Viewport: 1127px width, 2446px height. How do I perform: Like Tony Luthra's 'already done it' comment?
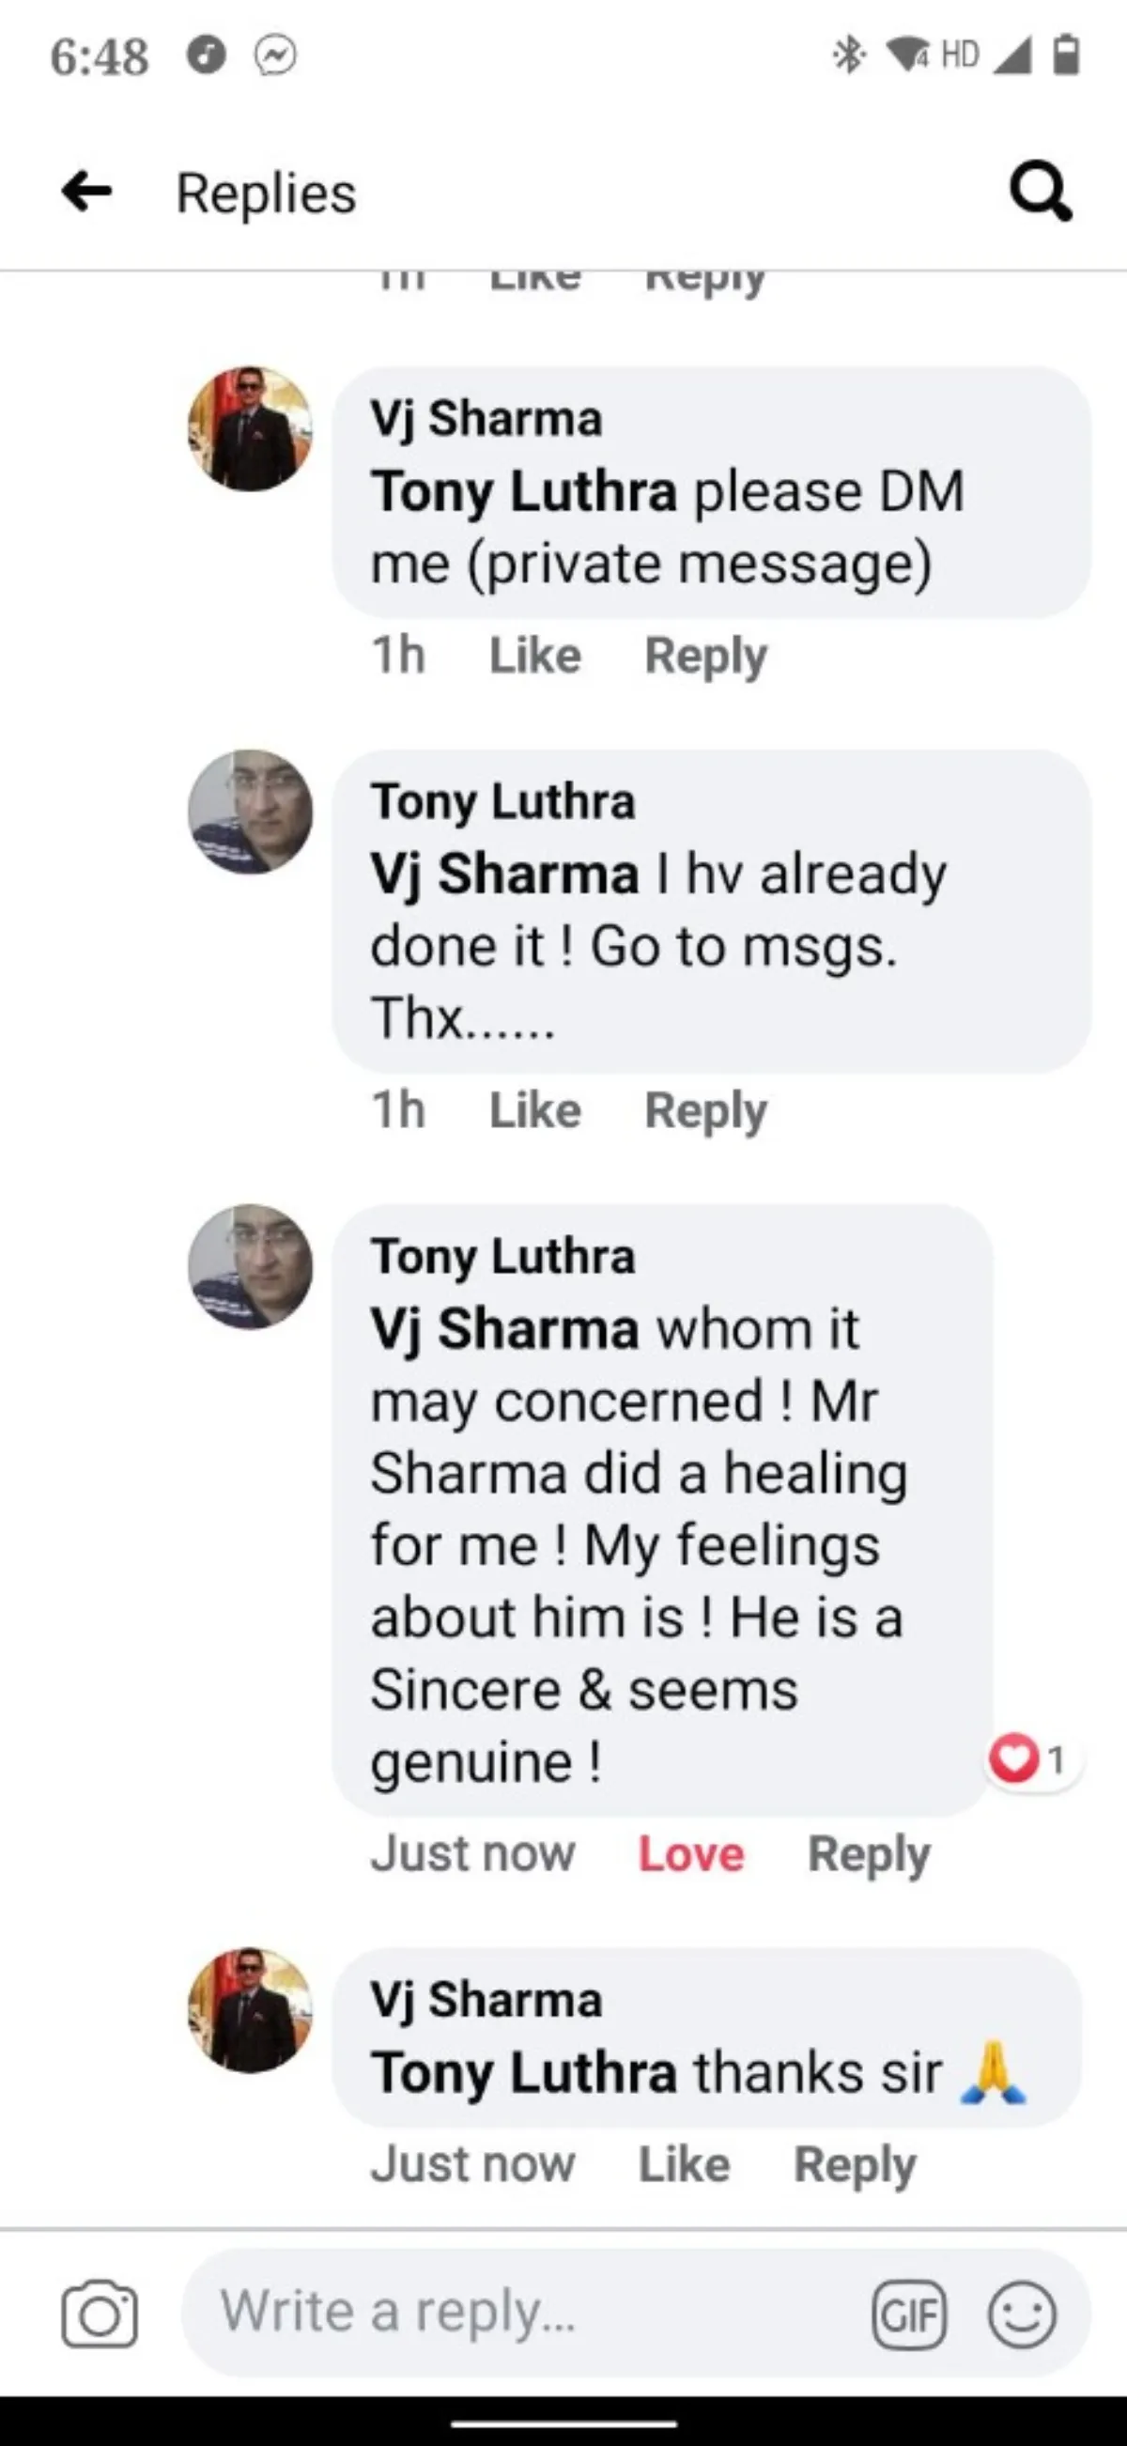534,1109
